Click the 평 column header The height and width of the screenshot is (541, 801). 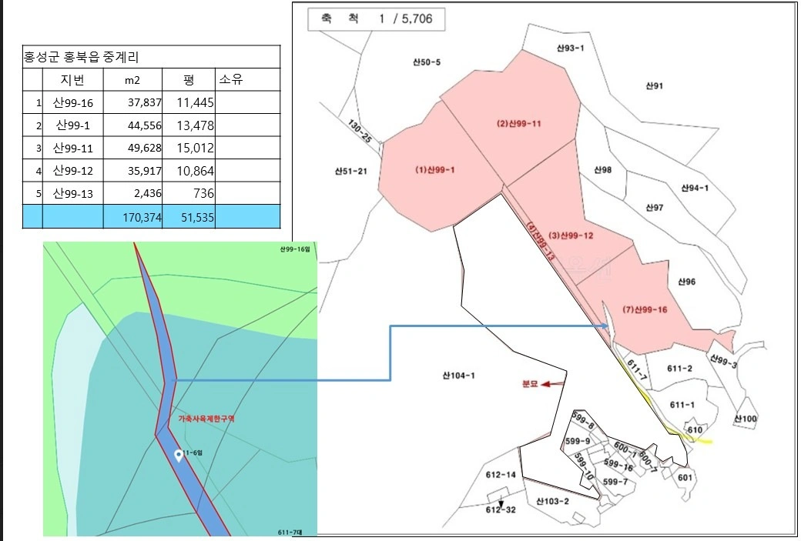click(189, 79)
